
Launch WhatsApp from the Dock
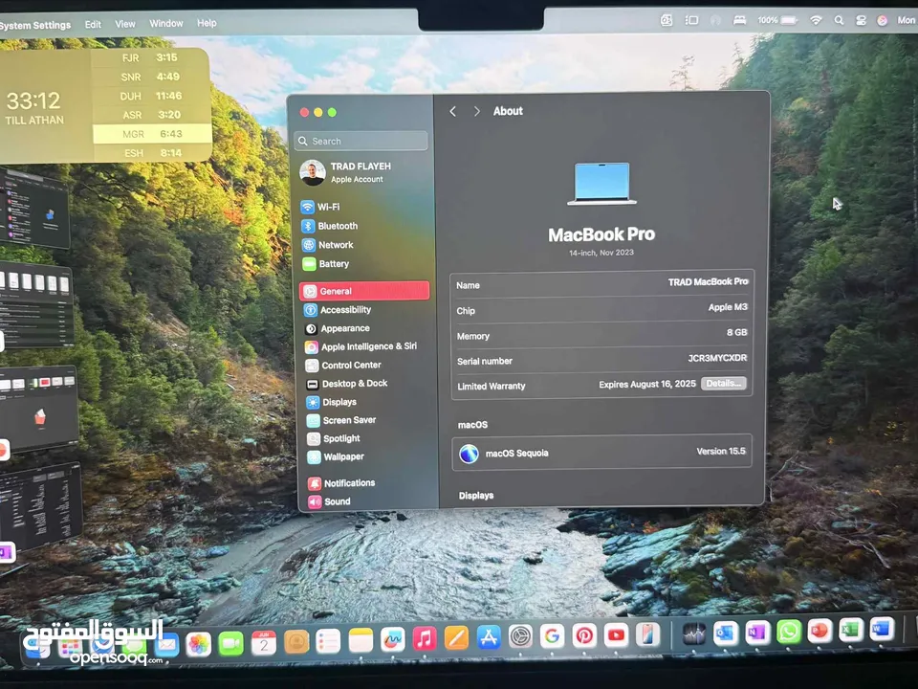click(789, 632)
